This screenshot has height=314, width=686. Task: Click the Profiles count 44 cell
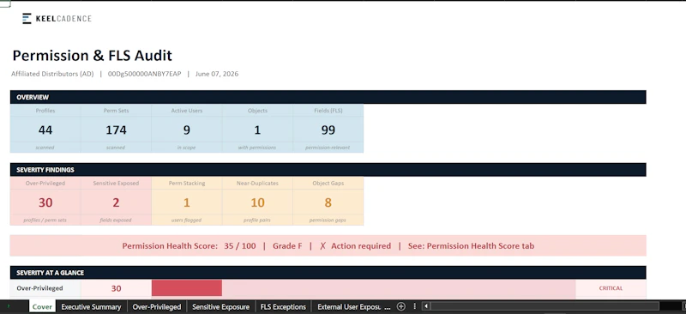click(x=45, y=130)
